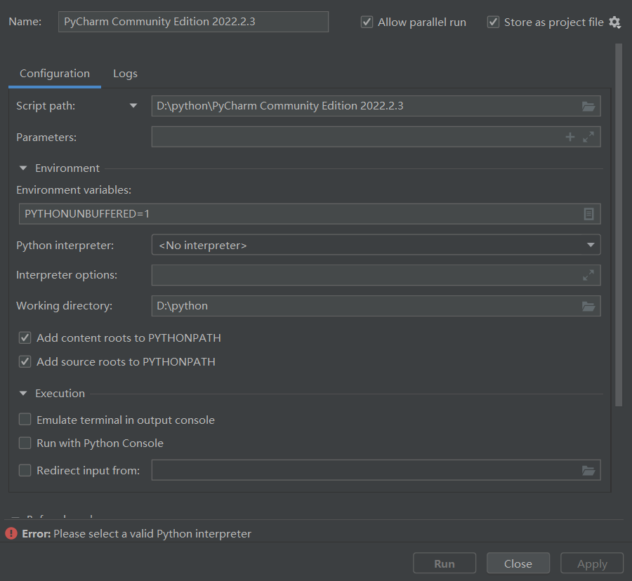Enable Emulate terminal in output console
This screenshot has width=632, height=581.
pyautogui.click(x=25, y=420)
